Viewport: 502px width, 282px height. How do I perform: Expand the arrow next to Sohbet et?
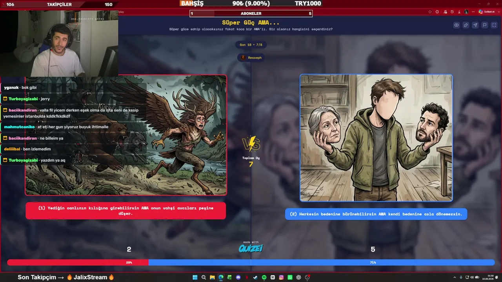498,12
